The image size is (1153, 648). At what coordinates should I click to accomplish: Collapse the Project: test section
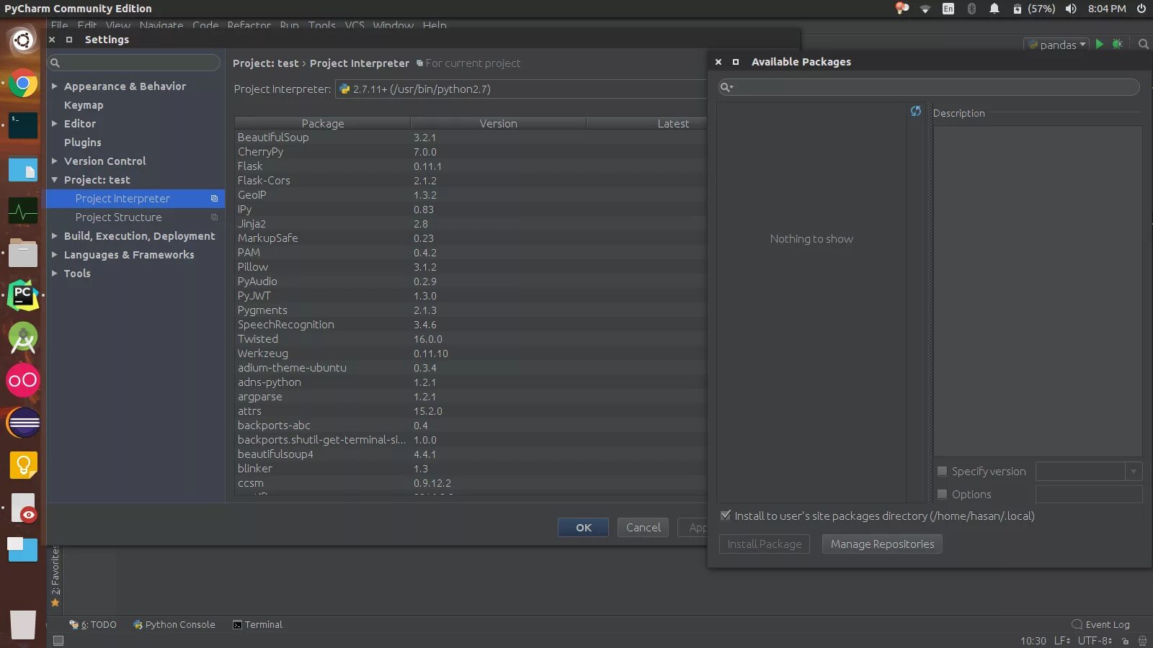(55, 179)
